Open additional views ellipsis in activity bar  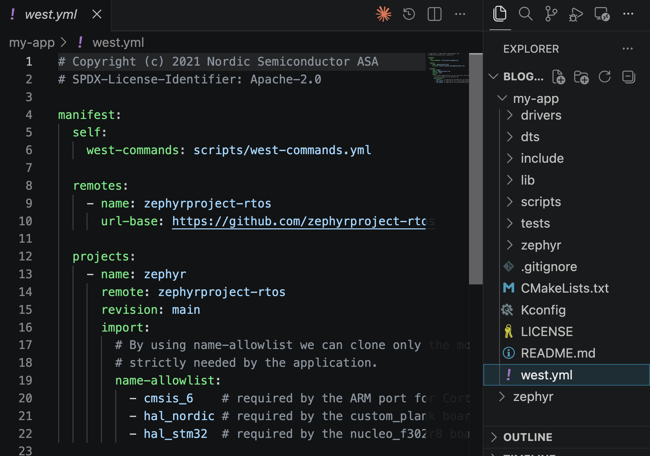click(628, 14)
